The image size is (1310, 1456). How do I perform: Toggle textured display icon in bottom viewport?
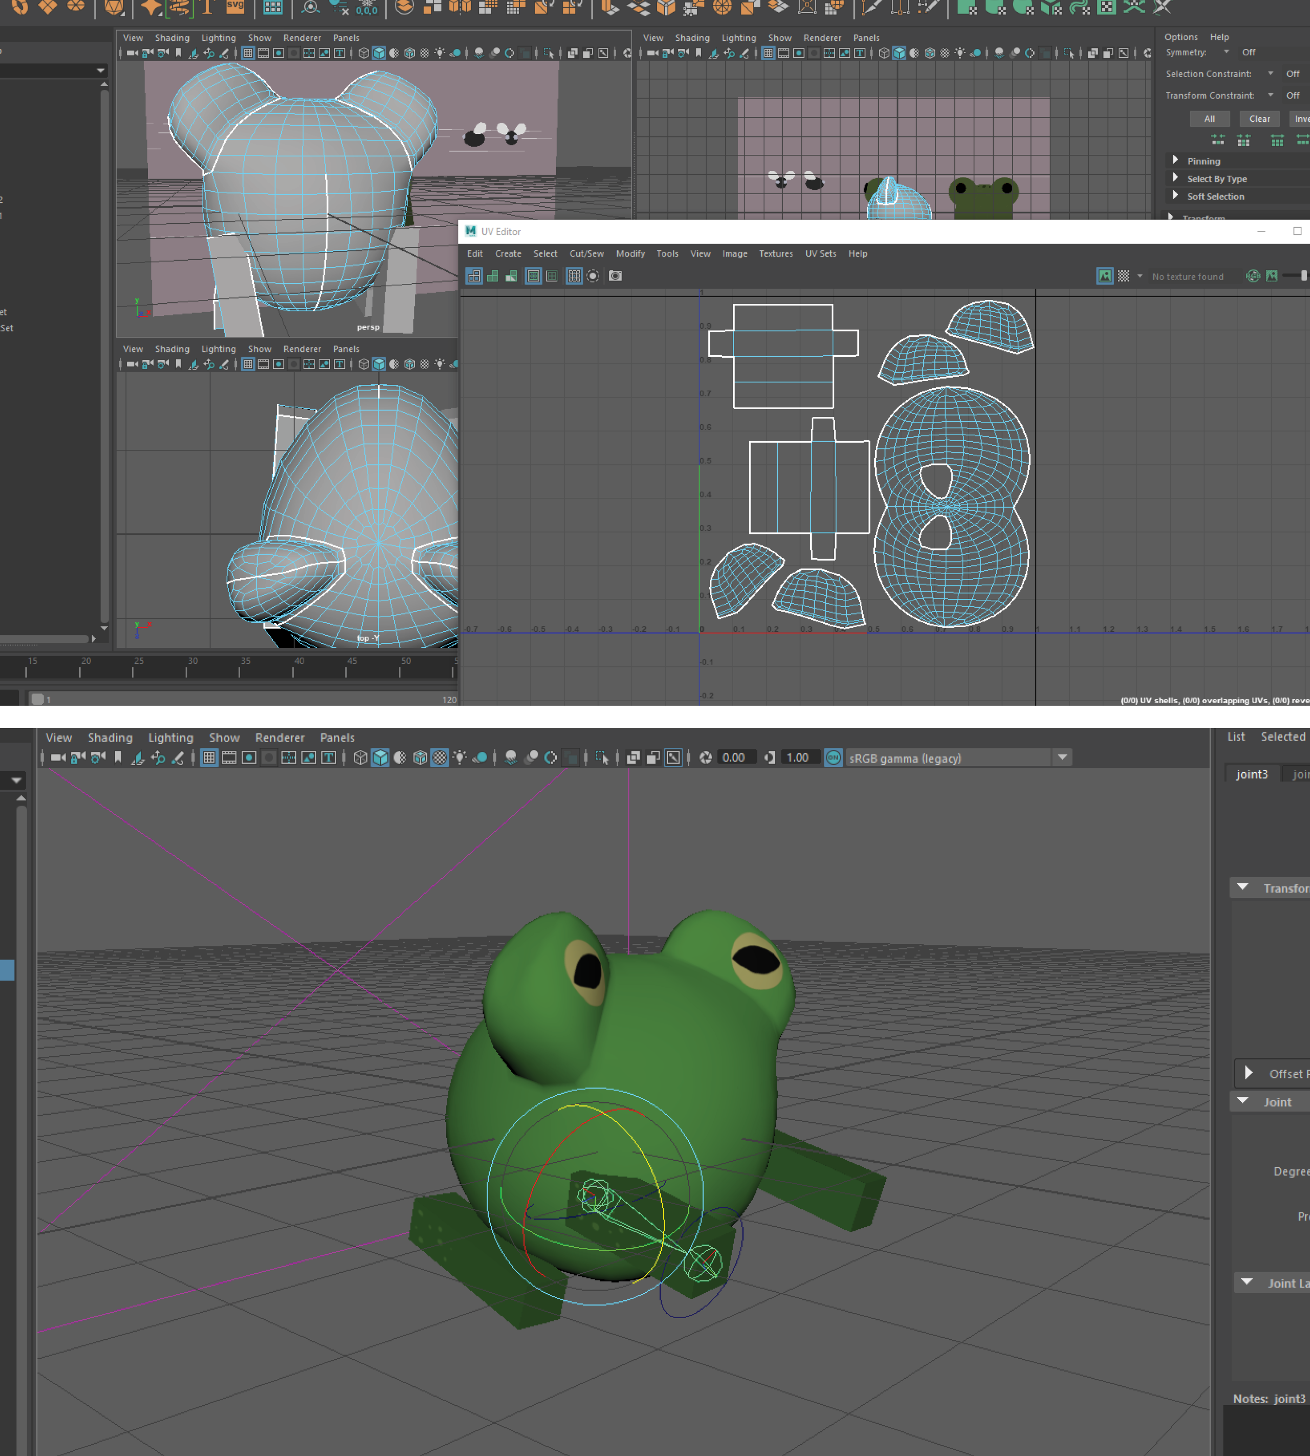click(440, 758)
